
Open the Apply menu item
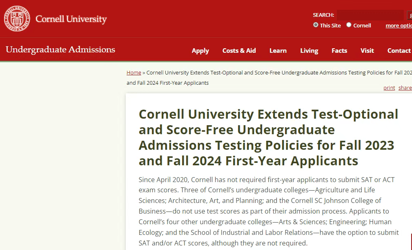200,51
